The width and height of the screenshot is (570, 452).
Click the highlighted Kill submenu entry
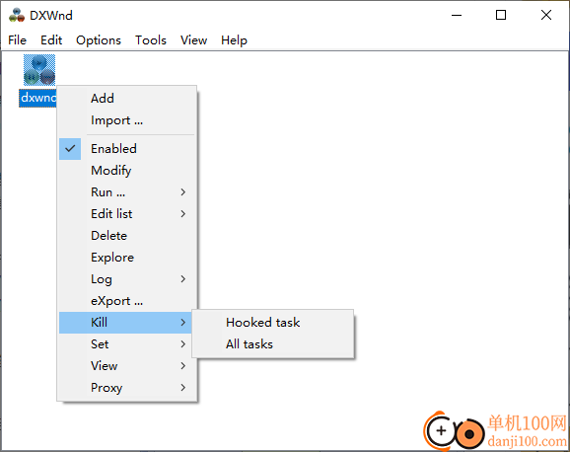(125, 323)
